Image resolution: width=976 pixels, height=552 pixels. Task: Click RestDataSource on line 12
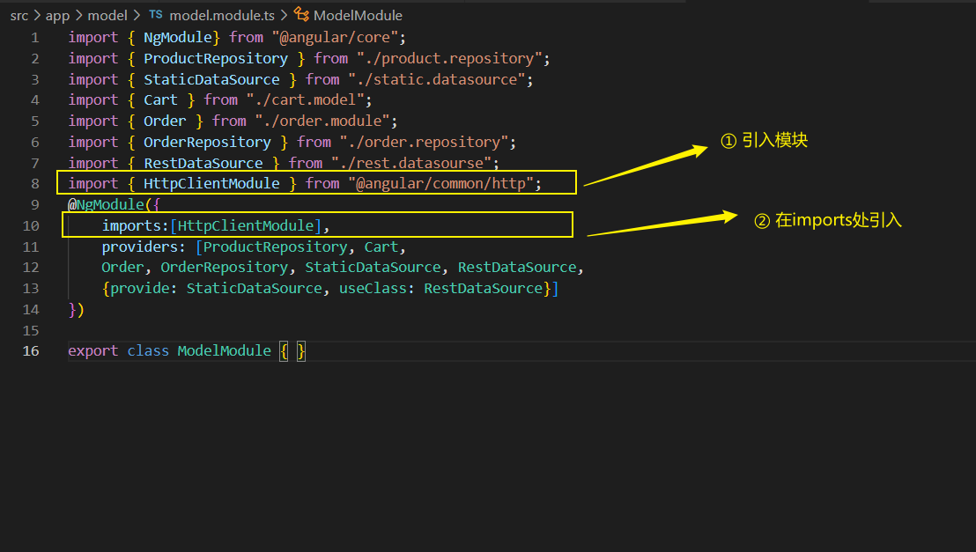tap(517, 268)
